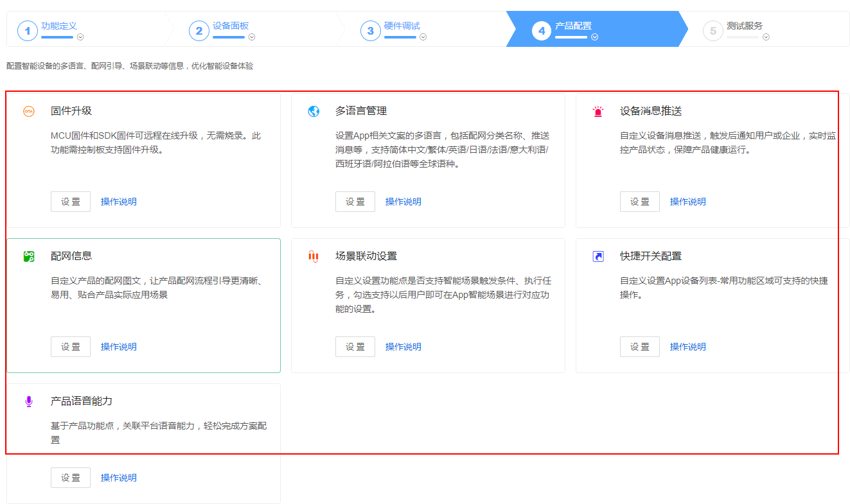
Task: Click the 产品语音能力 card title
Action: point(82,401)
